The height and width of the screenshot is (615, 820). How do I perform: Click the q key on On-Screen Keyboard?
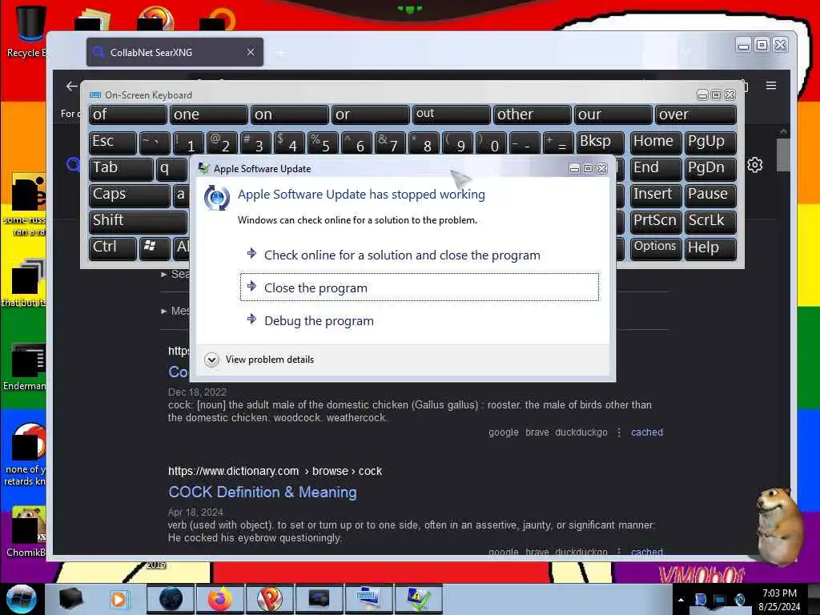click(171, 168)
